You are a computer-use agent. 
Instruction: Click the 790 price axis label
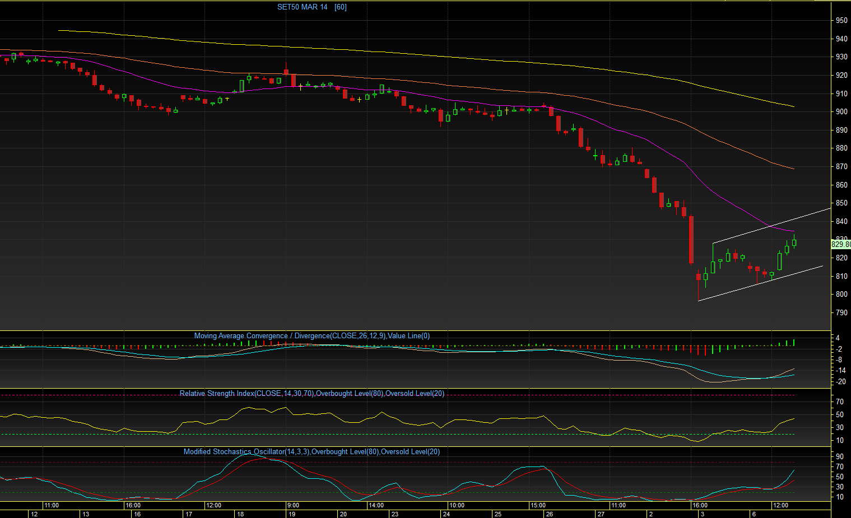point(841,313)
